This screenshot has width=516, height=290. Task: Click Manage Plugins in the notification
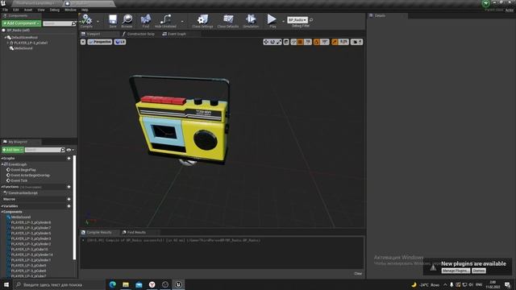(456, 271)
